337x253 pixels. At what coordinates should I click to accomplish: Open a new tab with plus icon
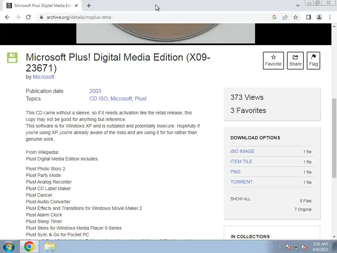[x=89, y=6]
